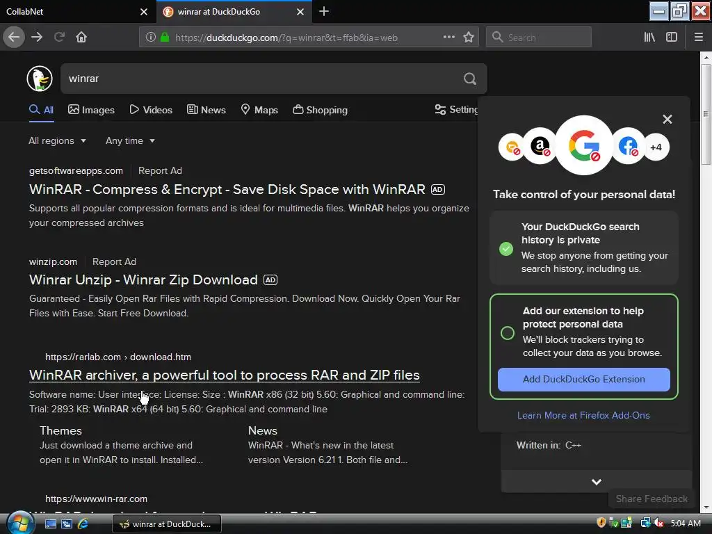The image size is (712, 534).
Task: Toggle the sidebar view icon
Action: pos(672,38)
